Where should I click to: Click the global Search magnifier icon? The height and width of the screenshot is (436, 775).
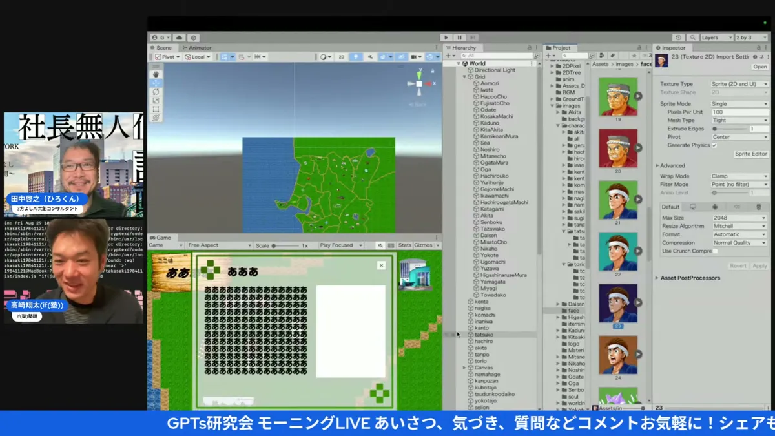click(x=692, y=38)
